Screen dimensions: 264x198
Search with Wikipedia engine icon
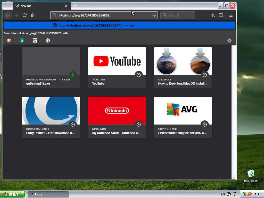click(35, 40)
